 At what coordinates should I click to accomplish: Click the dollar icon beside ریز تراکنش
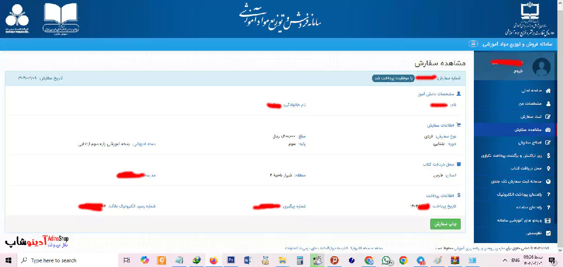click(x=548, y=155)
